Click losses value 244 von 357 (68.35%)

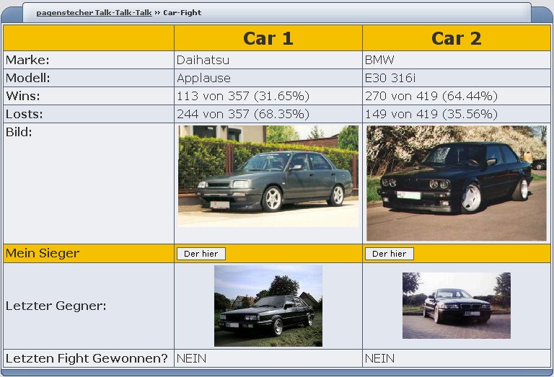[243, 114]
